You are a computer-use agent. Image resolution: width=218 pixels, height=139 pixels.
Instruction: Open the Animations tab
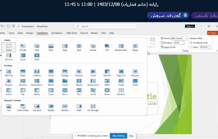point(57,33)
